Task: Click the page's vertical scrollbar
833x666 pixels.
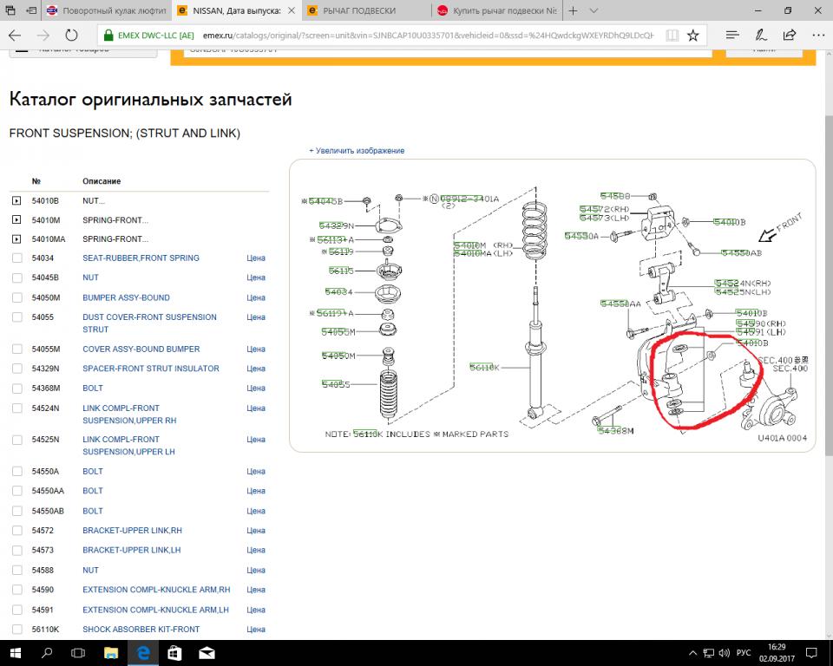Action: coord(829,284)
